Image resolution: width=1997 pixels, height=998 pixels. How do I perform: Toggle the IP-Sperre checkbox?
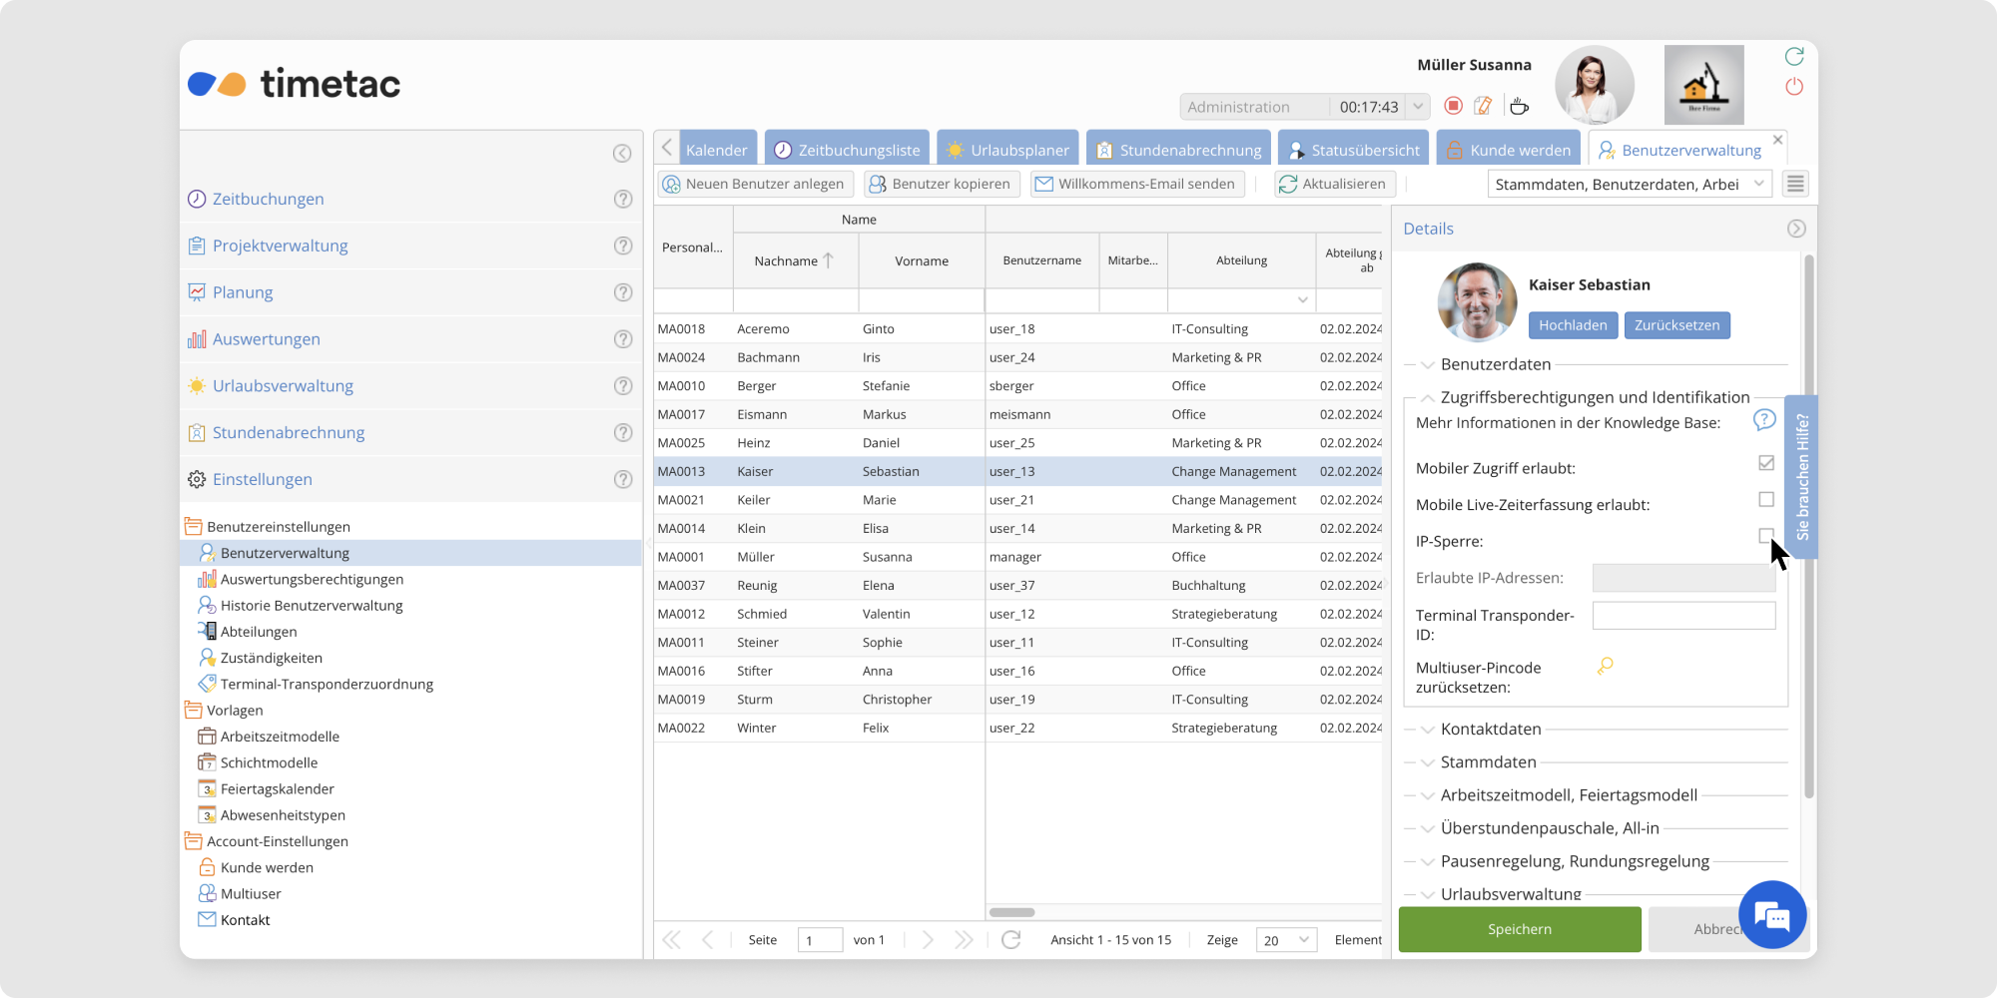[x=1766, y=536]
